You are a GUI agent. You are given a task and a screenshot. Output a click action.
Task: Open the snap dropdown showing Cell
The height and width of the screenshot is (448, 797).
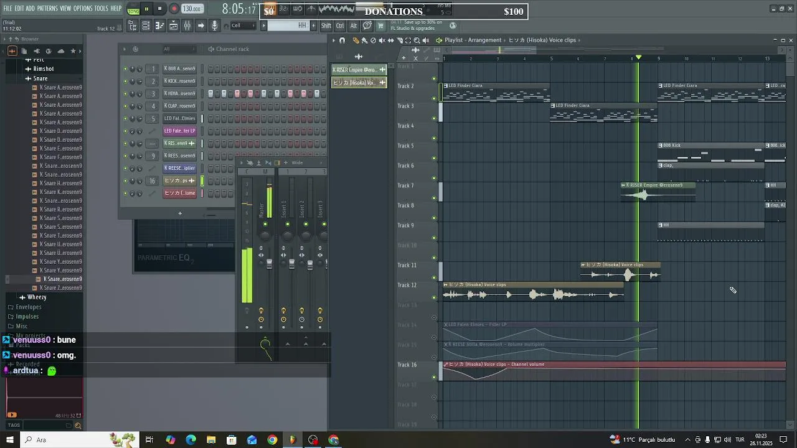point(242,26)
